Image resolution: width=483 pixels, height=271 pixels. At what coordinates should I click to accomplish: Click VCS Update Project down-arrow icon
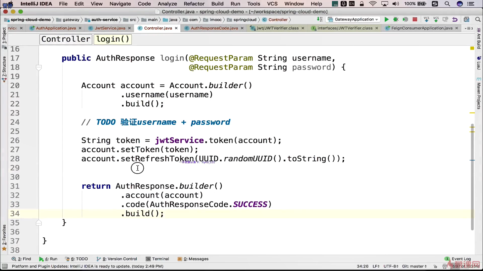click(x=426, y=20)
